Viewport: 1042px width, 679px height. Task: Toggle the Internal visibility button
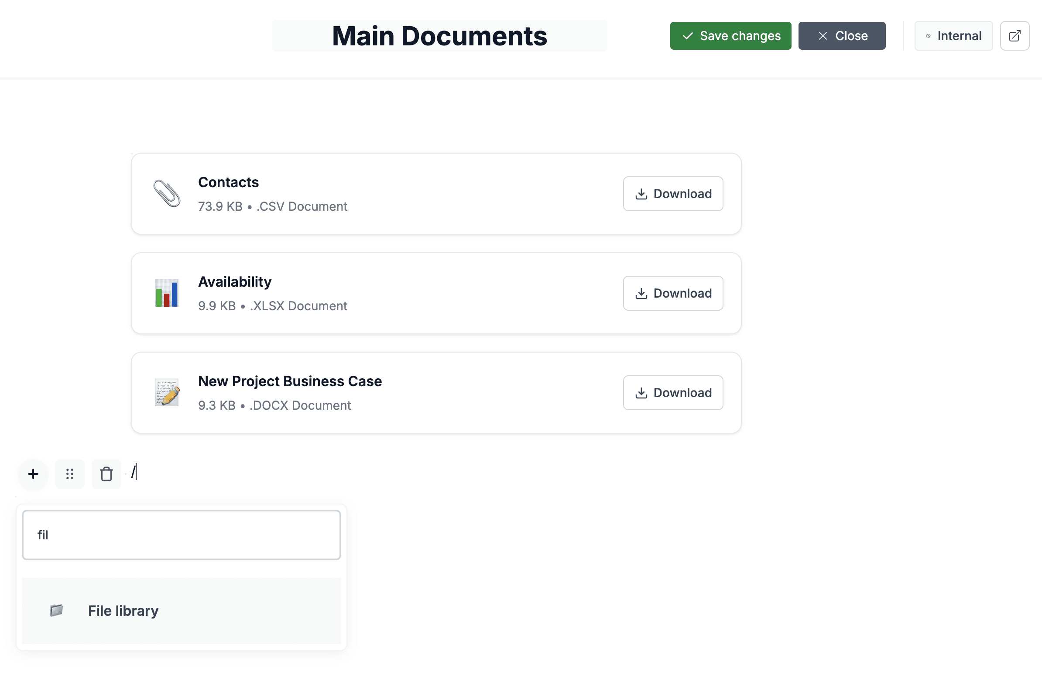click(x=953, y=36)
